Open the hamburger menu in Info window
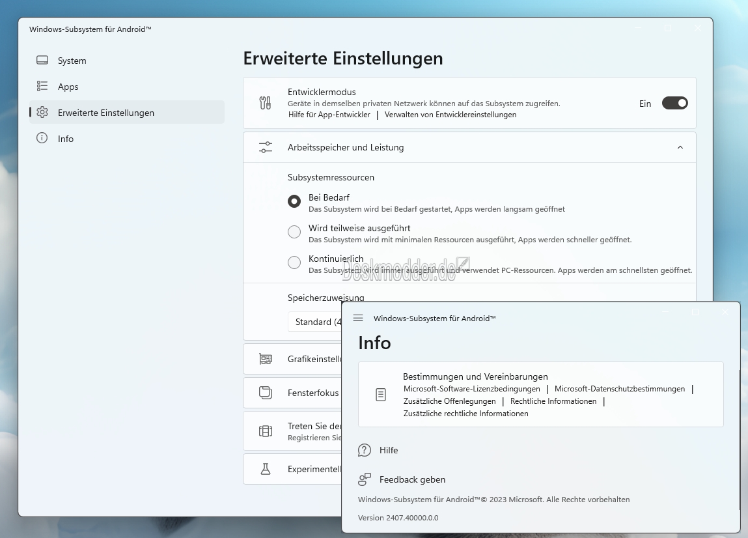The image size is (748, 538). [x=358, y=318]
